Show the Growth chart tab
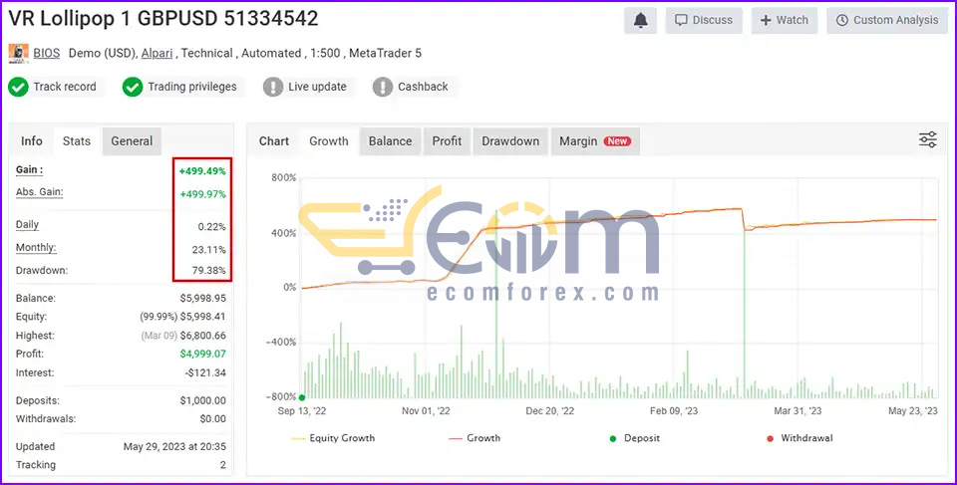 click(x=329, y=141)
